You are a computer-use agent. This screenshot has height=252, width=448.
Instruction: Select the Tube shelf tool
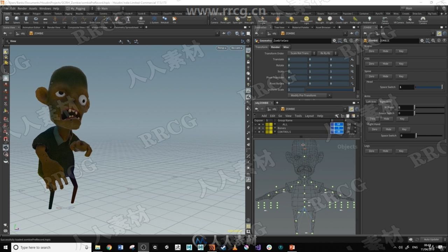(x=26, y=20)
